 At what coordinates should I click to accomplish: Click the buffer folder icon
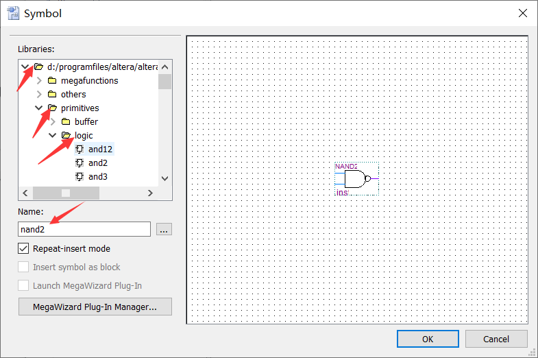click(x=66, y=121)
